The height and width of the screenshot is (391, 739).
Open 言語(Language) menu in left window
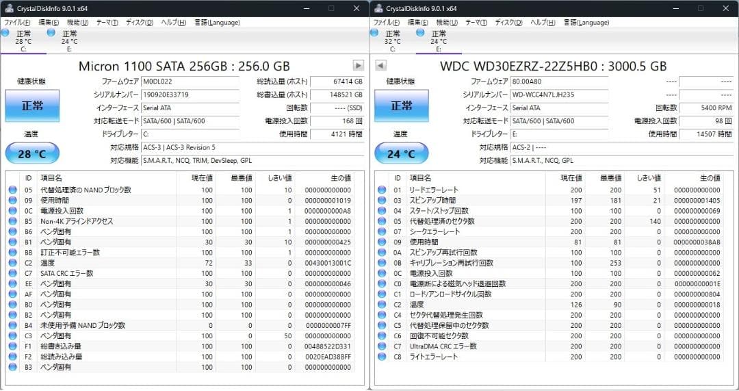pos(217,23)
